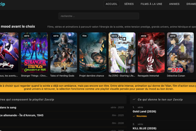Click the 'Re:ZERO -Starting Life...' title
The height and width of the screenshot is (131, 196).
tap(122, 76)
